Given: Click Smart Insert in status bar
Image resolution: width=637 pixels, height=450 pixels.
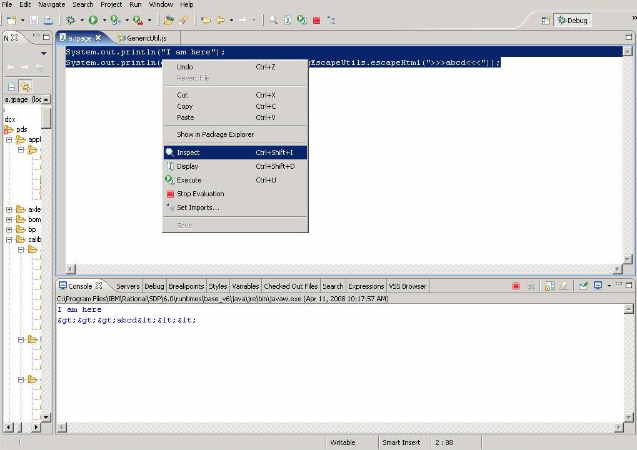Looking at the screenshot, I should [401, 442].
